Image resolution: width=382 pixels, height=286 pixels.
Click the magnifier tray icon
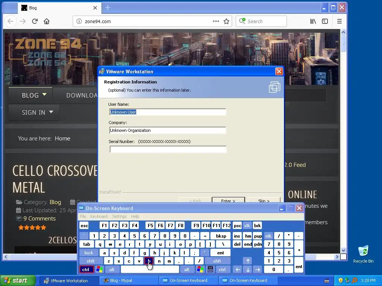pyautogui.click(x=355, y=280)
